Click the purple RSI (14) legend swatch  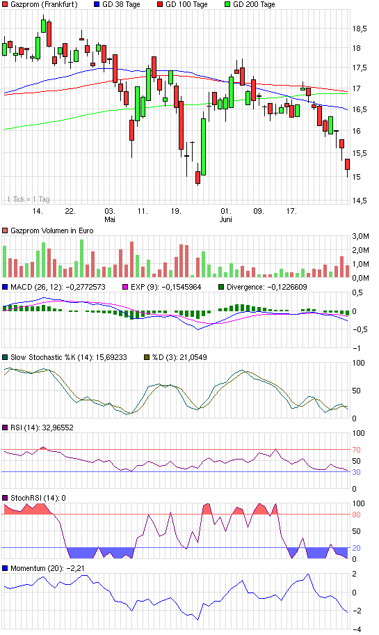coord(5,428)
